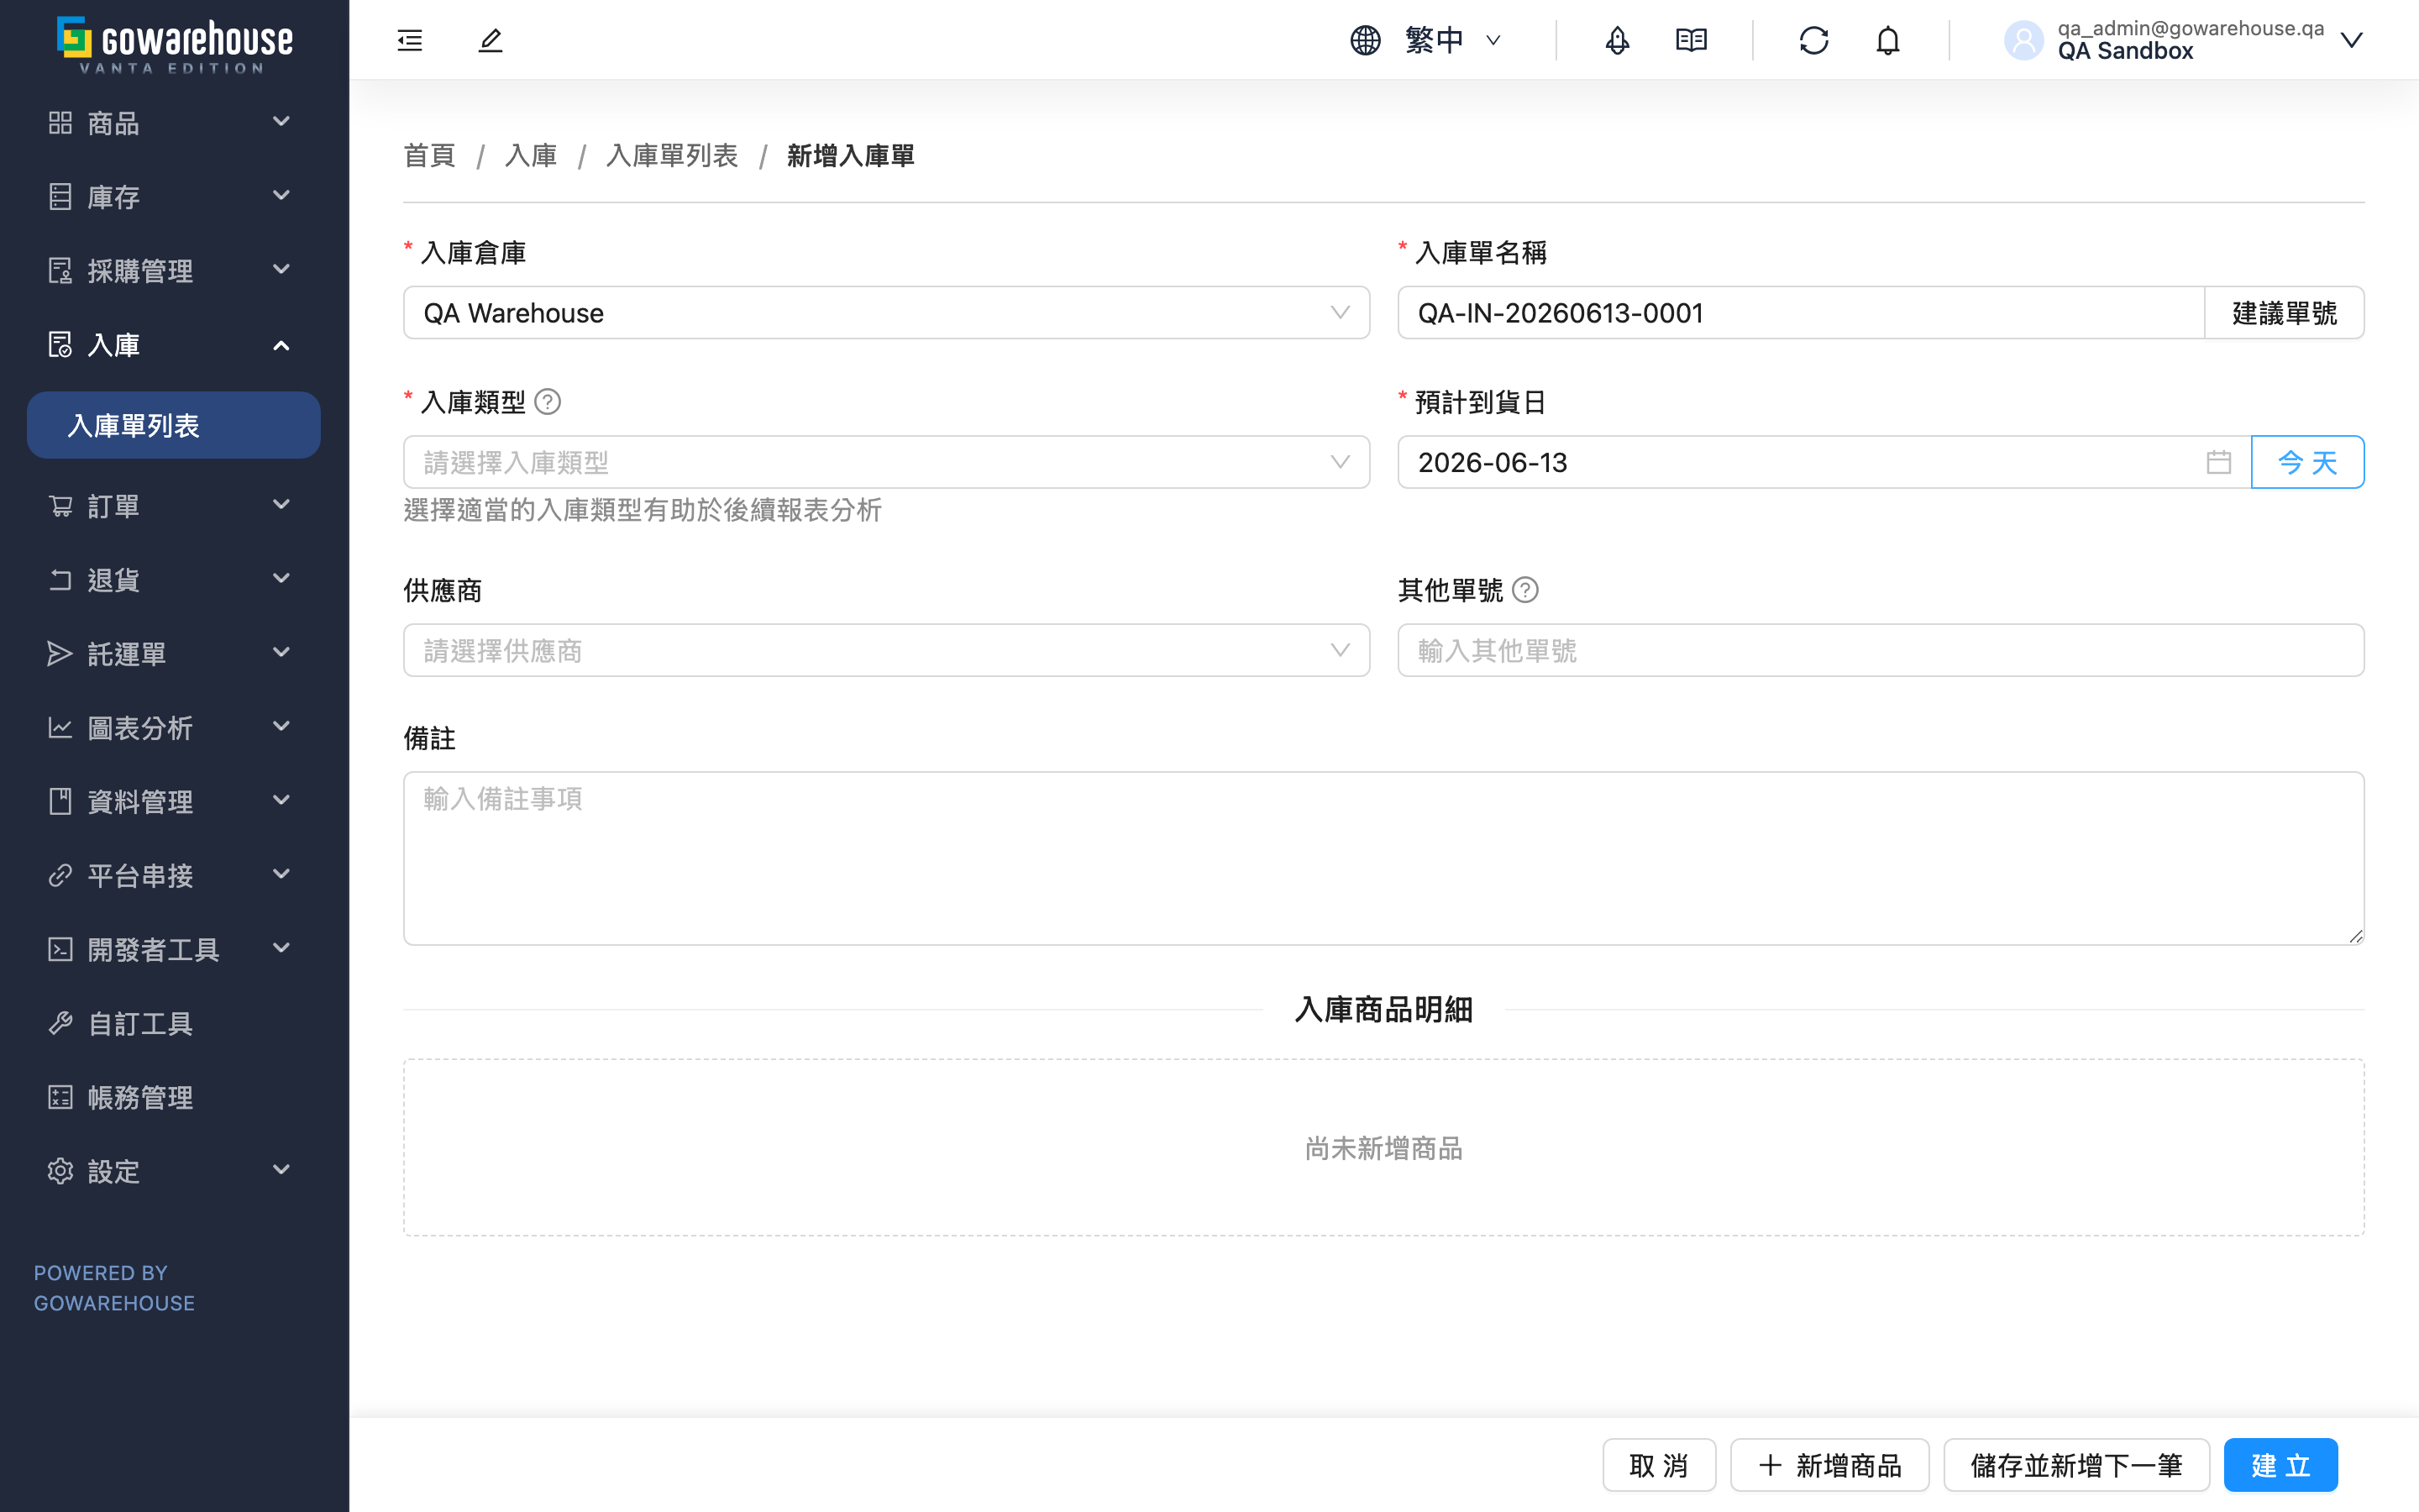2419x1512 pixels.
Task: Click the 帳務管理 calculator icon
Action: [x=60, y=1097]
